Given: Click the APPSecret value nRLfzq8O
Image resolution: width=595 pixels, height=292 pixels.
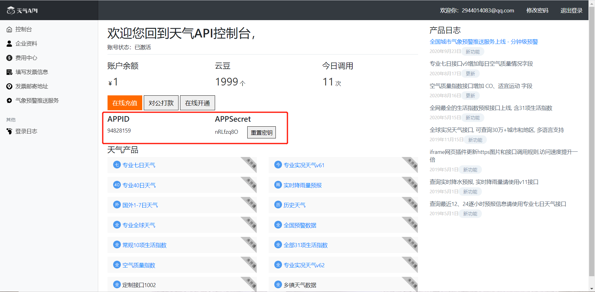Looking at the screenshot, I should tap(227, 132).
